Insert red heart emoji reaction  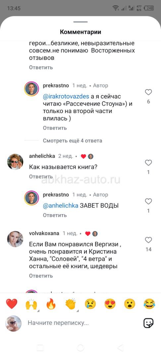pos(11,304)
